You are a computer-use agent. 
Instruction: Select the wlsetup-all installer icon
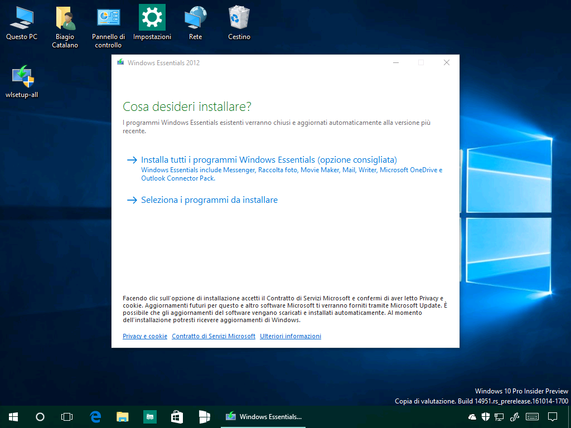click(22, 81)
